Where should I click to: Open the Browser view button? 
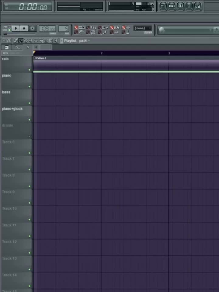[x=189, y=6]
